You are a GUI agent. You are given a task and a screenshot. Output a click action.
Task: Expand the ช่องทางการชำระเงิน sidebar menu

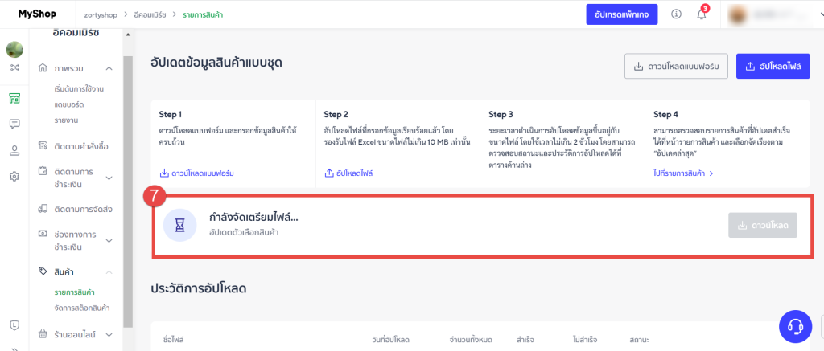tap(109, 240)
